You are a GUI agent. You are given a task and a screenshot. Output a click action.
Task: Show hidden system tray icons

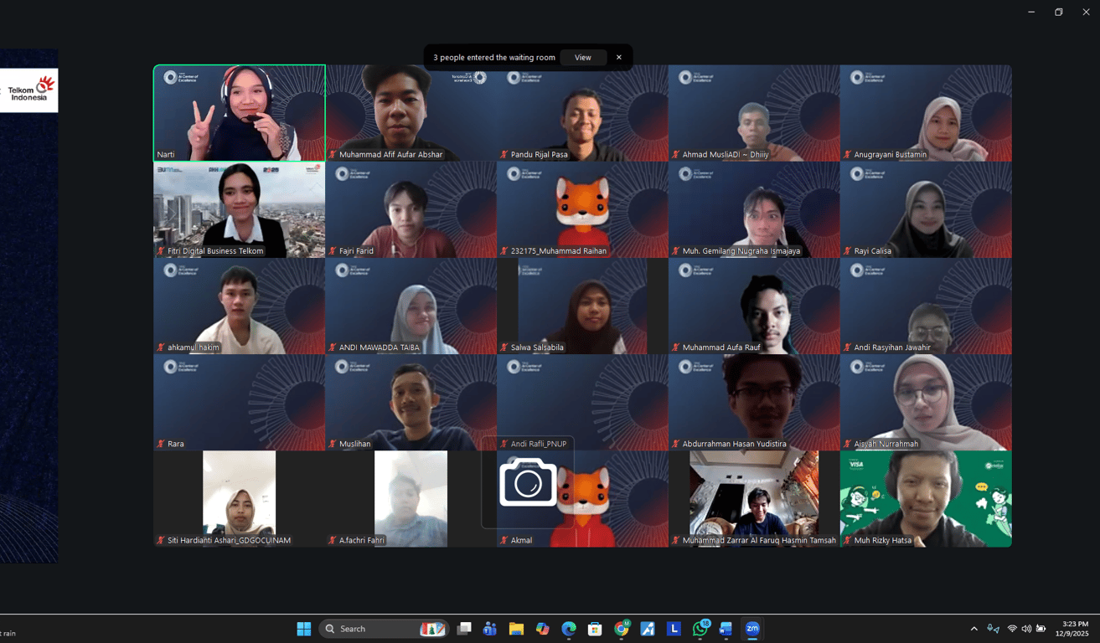(x=973, y=629)
